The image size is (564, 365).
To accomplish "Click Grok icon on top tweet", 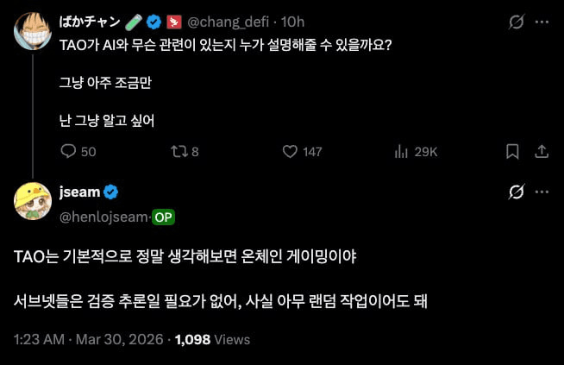I will point(517,22).
